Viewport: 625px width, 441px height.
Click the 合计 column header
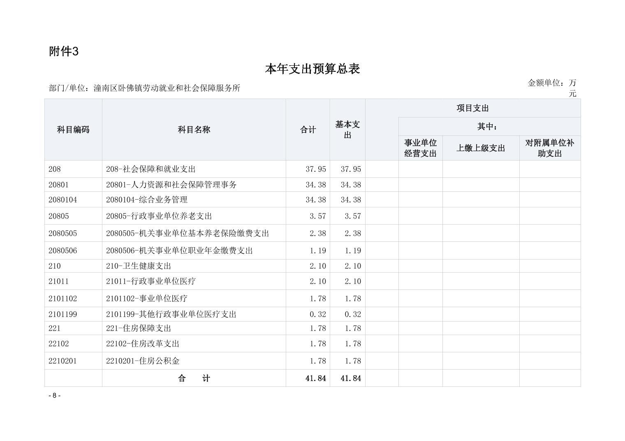click(308, 130)
